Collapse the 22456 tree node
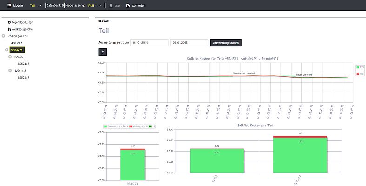 (10, 57)
